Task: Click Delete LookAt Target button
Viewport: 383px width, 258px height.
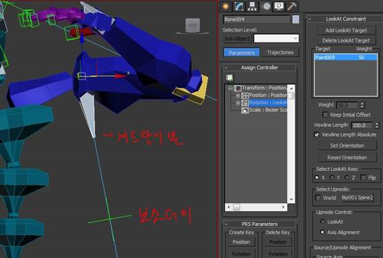Action: point(346,40)
